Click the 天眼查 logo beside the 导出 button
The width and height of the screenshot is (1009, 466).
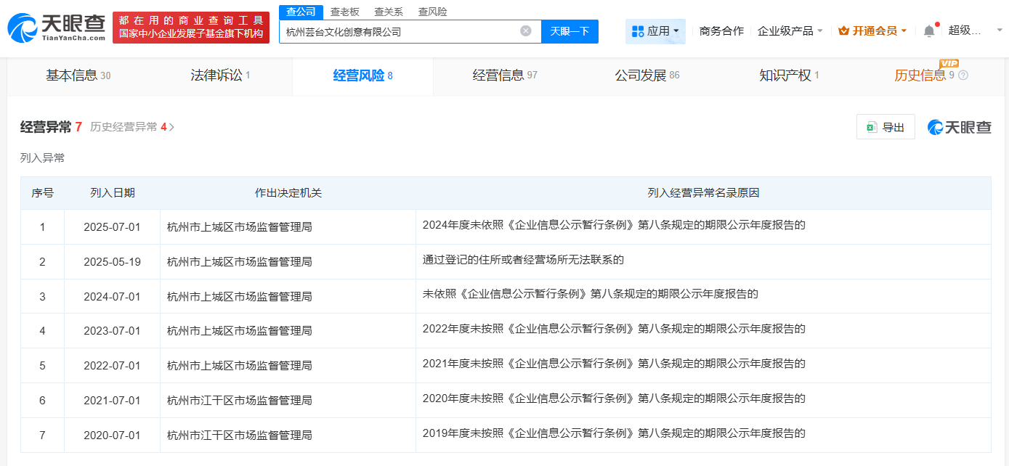[958, 126]
